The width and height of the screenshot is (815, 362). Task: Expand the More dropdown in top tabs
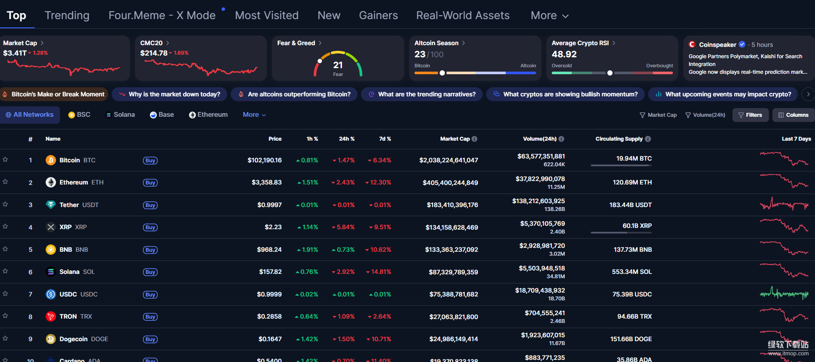pos(550,16)
